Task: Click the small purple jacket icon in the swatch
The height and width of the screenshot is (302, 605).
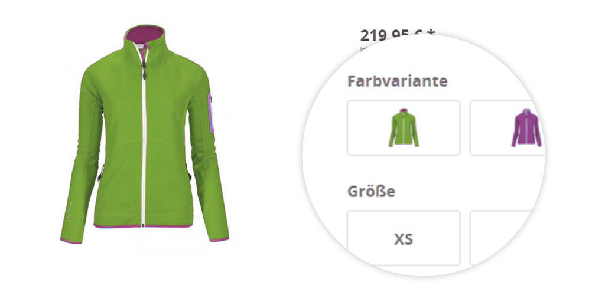Action: point(526,127)
